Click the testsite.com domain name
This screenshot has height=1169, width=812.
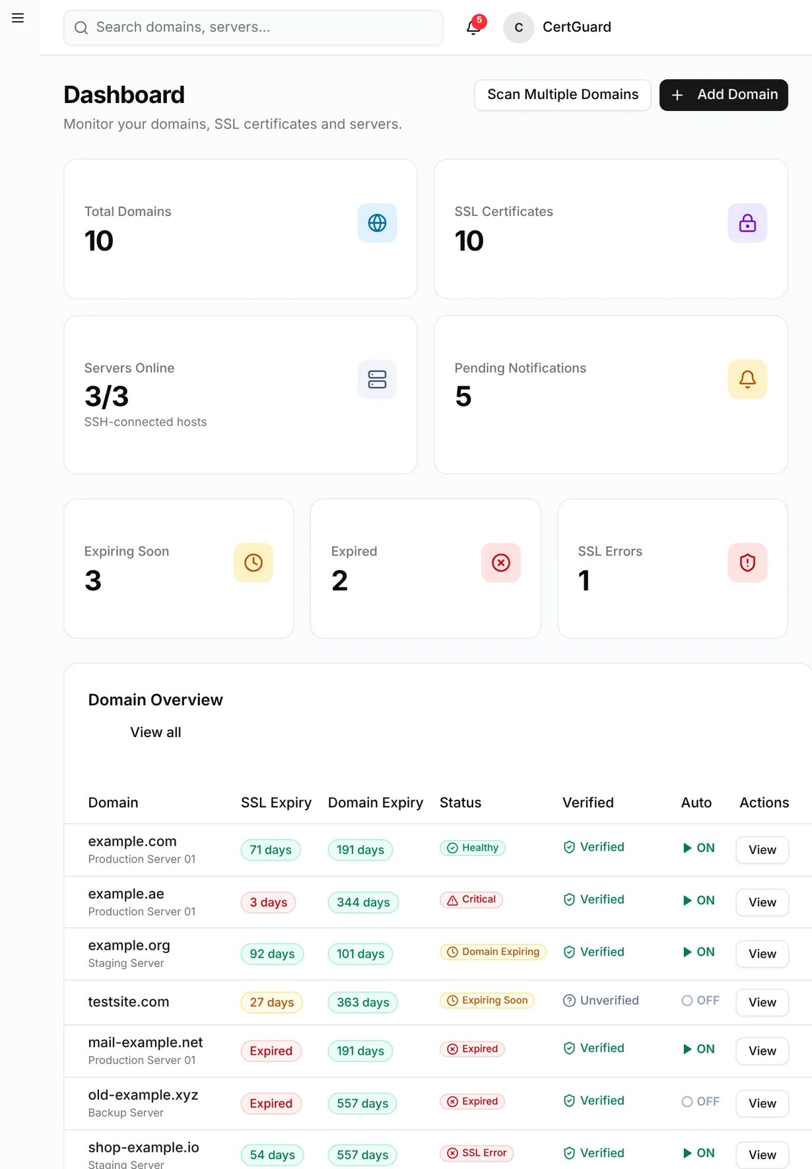(129, 1002)
